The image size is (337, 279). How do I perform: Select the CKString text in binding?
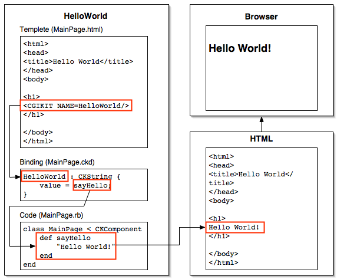tap(95, 176)
